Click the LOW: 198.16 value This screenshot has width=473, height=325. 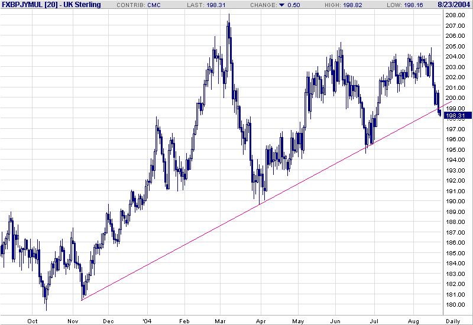click(x=405, y=5)
